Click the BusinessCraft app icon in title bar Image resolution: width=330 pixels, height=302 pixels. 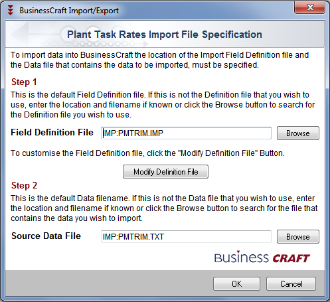point(11,11)
